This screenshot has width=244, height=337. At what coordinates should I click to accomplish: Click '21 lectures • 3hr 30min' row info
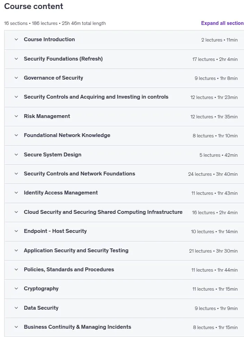click(213, 251)
